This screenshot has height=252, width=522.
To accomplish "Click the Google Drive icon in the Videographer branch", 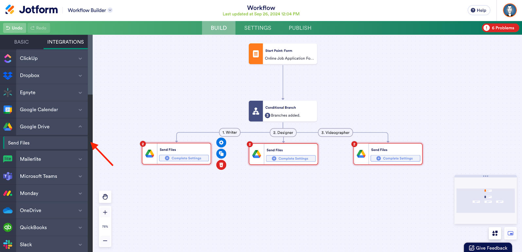I will tap(361, 154).
